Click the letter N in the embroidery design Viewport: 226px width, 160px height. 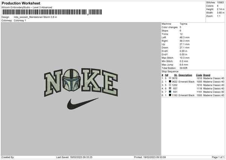coord(53,83)
